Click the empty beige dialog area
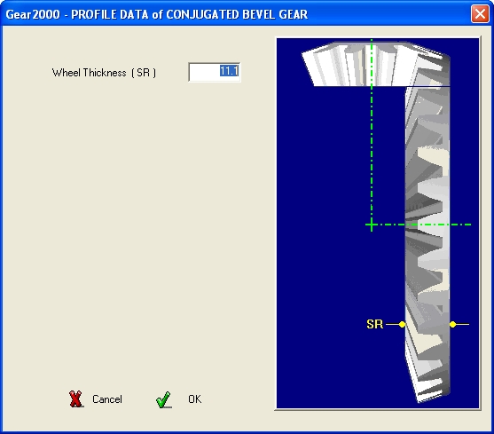This screenshot has width=494, height=434. [x=138, y=221]
